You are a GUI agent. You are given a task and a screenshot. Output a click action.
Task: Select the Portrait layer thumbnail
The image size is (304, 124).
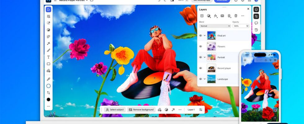pos(211,57)
